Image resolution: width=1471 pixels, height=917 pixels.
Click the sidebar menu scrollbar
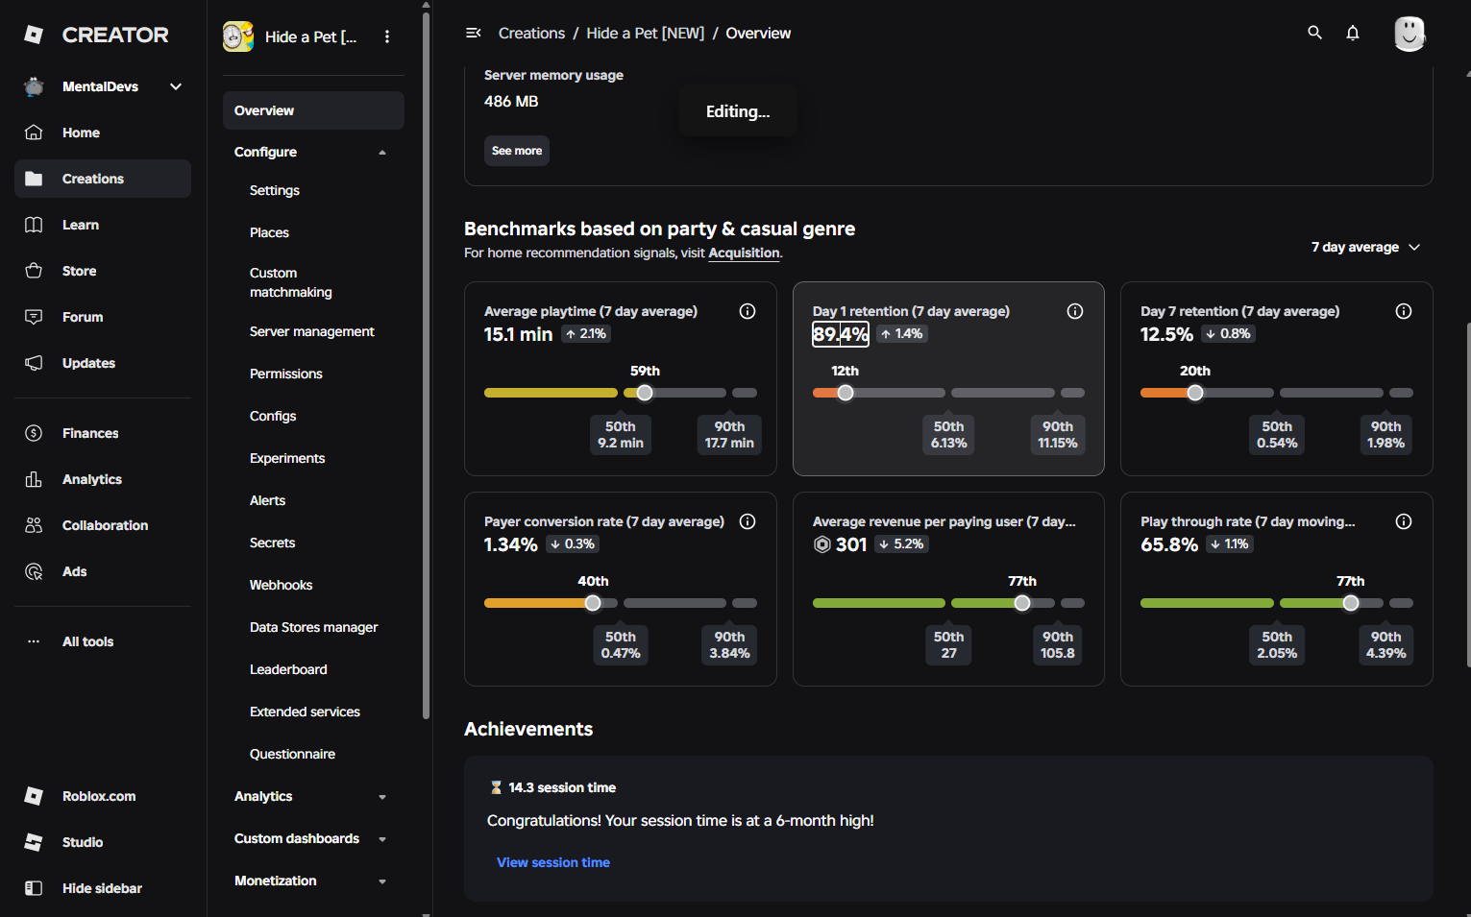click(427, 365)
